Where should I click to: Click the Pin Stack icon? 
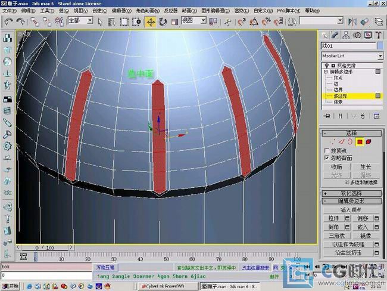(x=327, y=116)
